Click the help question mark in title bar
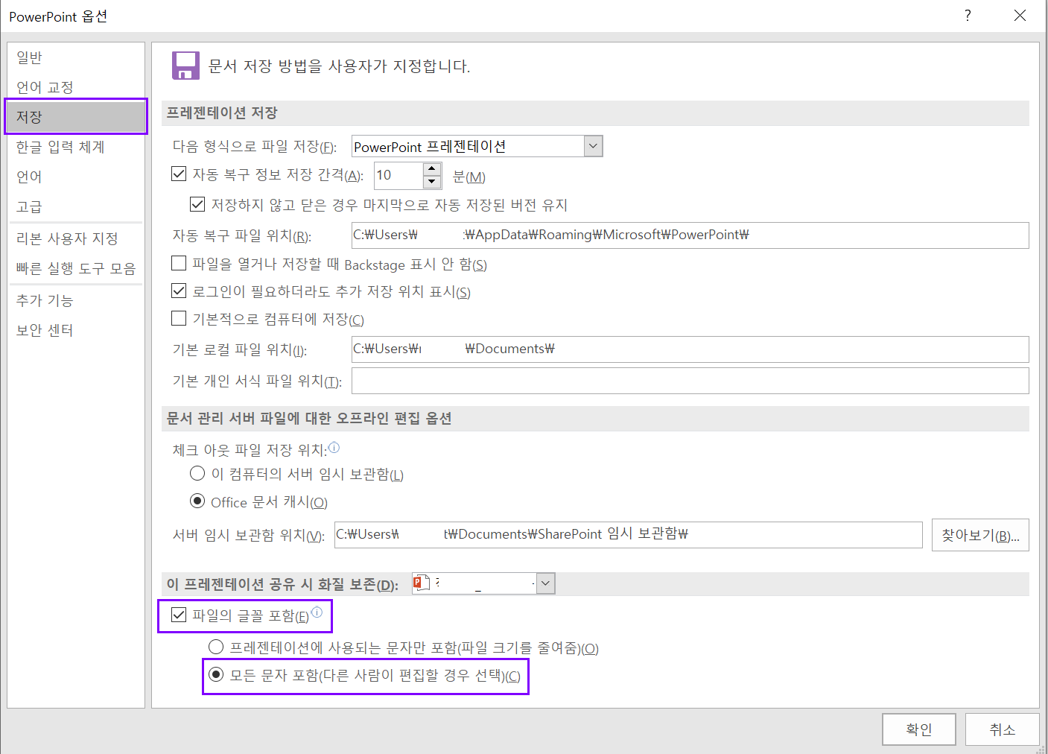This screenshot has height=754, width=1048. tap(968, 16)
